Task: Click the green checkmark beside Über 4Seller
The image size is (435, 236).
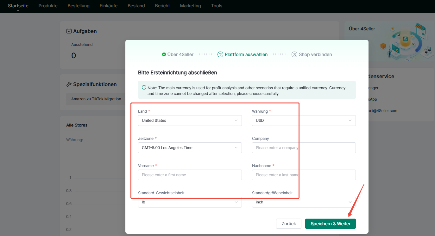Action: point(164,54)
